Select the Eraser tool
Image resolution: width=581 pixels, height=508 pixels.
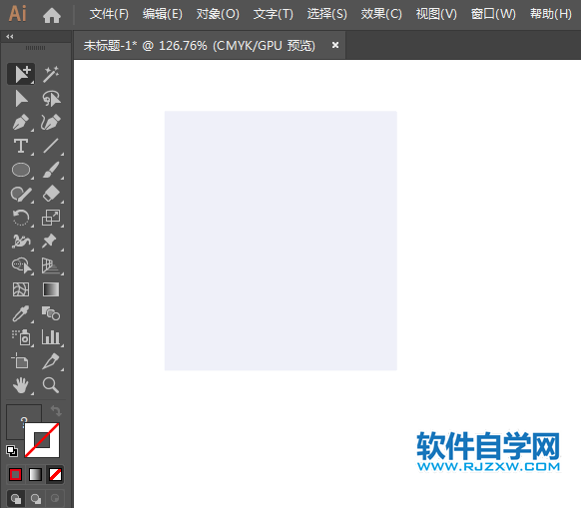[51, 194]
